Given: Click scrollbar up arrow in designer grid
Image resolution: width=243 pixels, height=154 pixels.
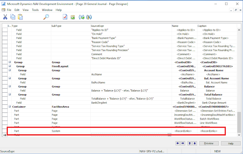Looking at the screenshot, I should click(239, 30).
